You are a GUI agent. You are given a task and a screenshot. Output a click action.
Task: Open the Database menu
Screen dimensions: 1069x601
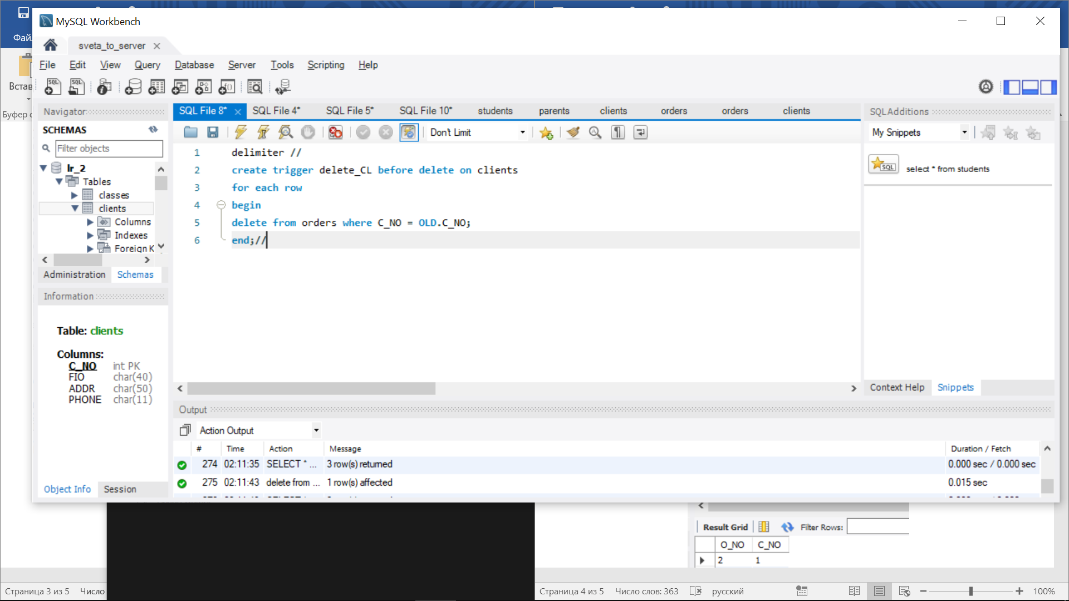pos(194,65)
